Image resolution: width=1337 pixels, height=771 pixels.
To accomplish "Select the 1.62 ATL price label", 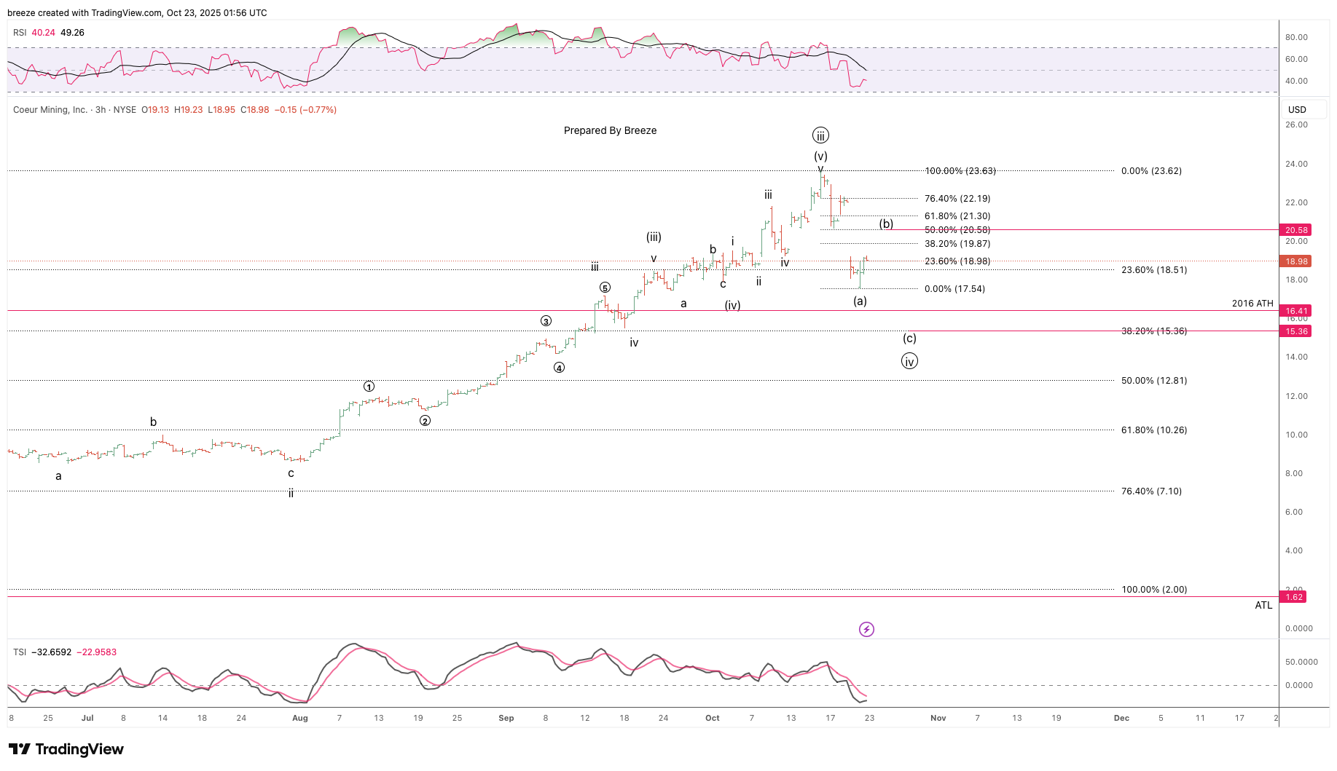I will click(1294, 597).
